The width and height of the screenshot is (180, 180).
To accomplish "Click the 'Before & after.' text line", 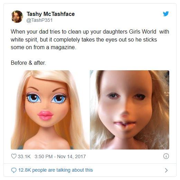I will (28, 63).
